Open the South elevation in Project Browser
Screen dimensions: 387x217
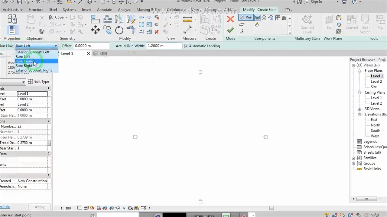point(375,131)
